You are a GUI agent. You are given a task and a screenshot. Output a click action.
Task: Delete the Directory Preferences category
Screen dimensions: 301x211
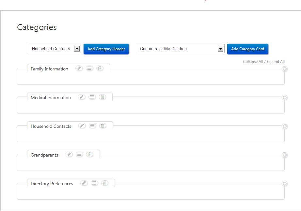104,183
